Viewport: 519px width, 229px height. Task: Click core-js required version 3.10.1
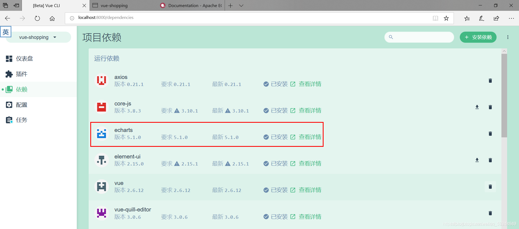click(x=189, y=111)
